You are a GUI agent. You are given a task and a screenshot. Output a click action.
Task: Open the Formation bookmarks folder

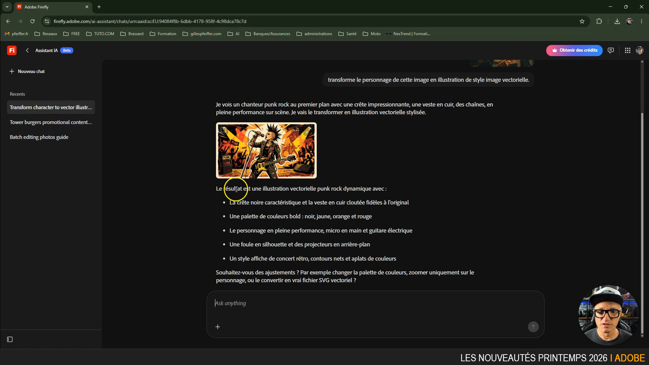[163, 34]
